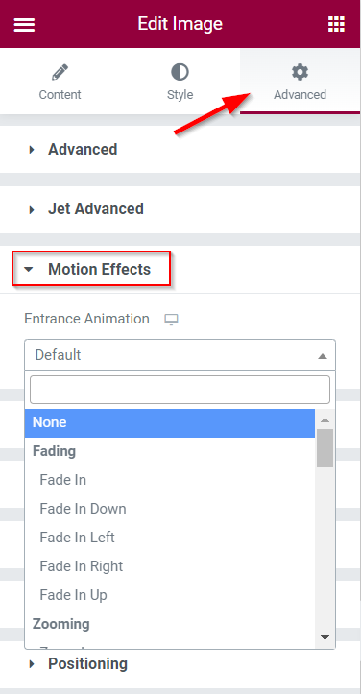Close the Entrance Animation Default dropdown
Viewport: 361px width, 694px height.
click(180, 355)
